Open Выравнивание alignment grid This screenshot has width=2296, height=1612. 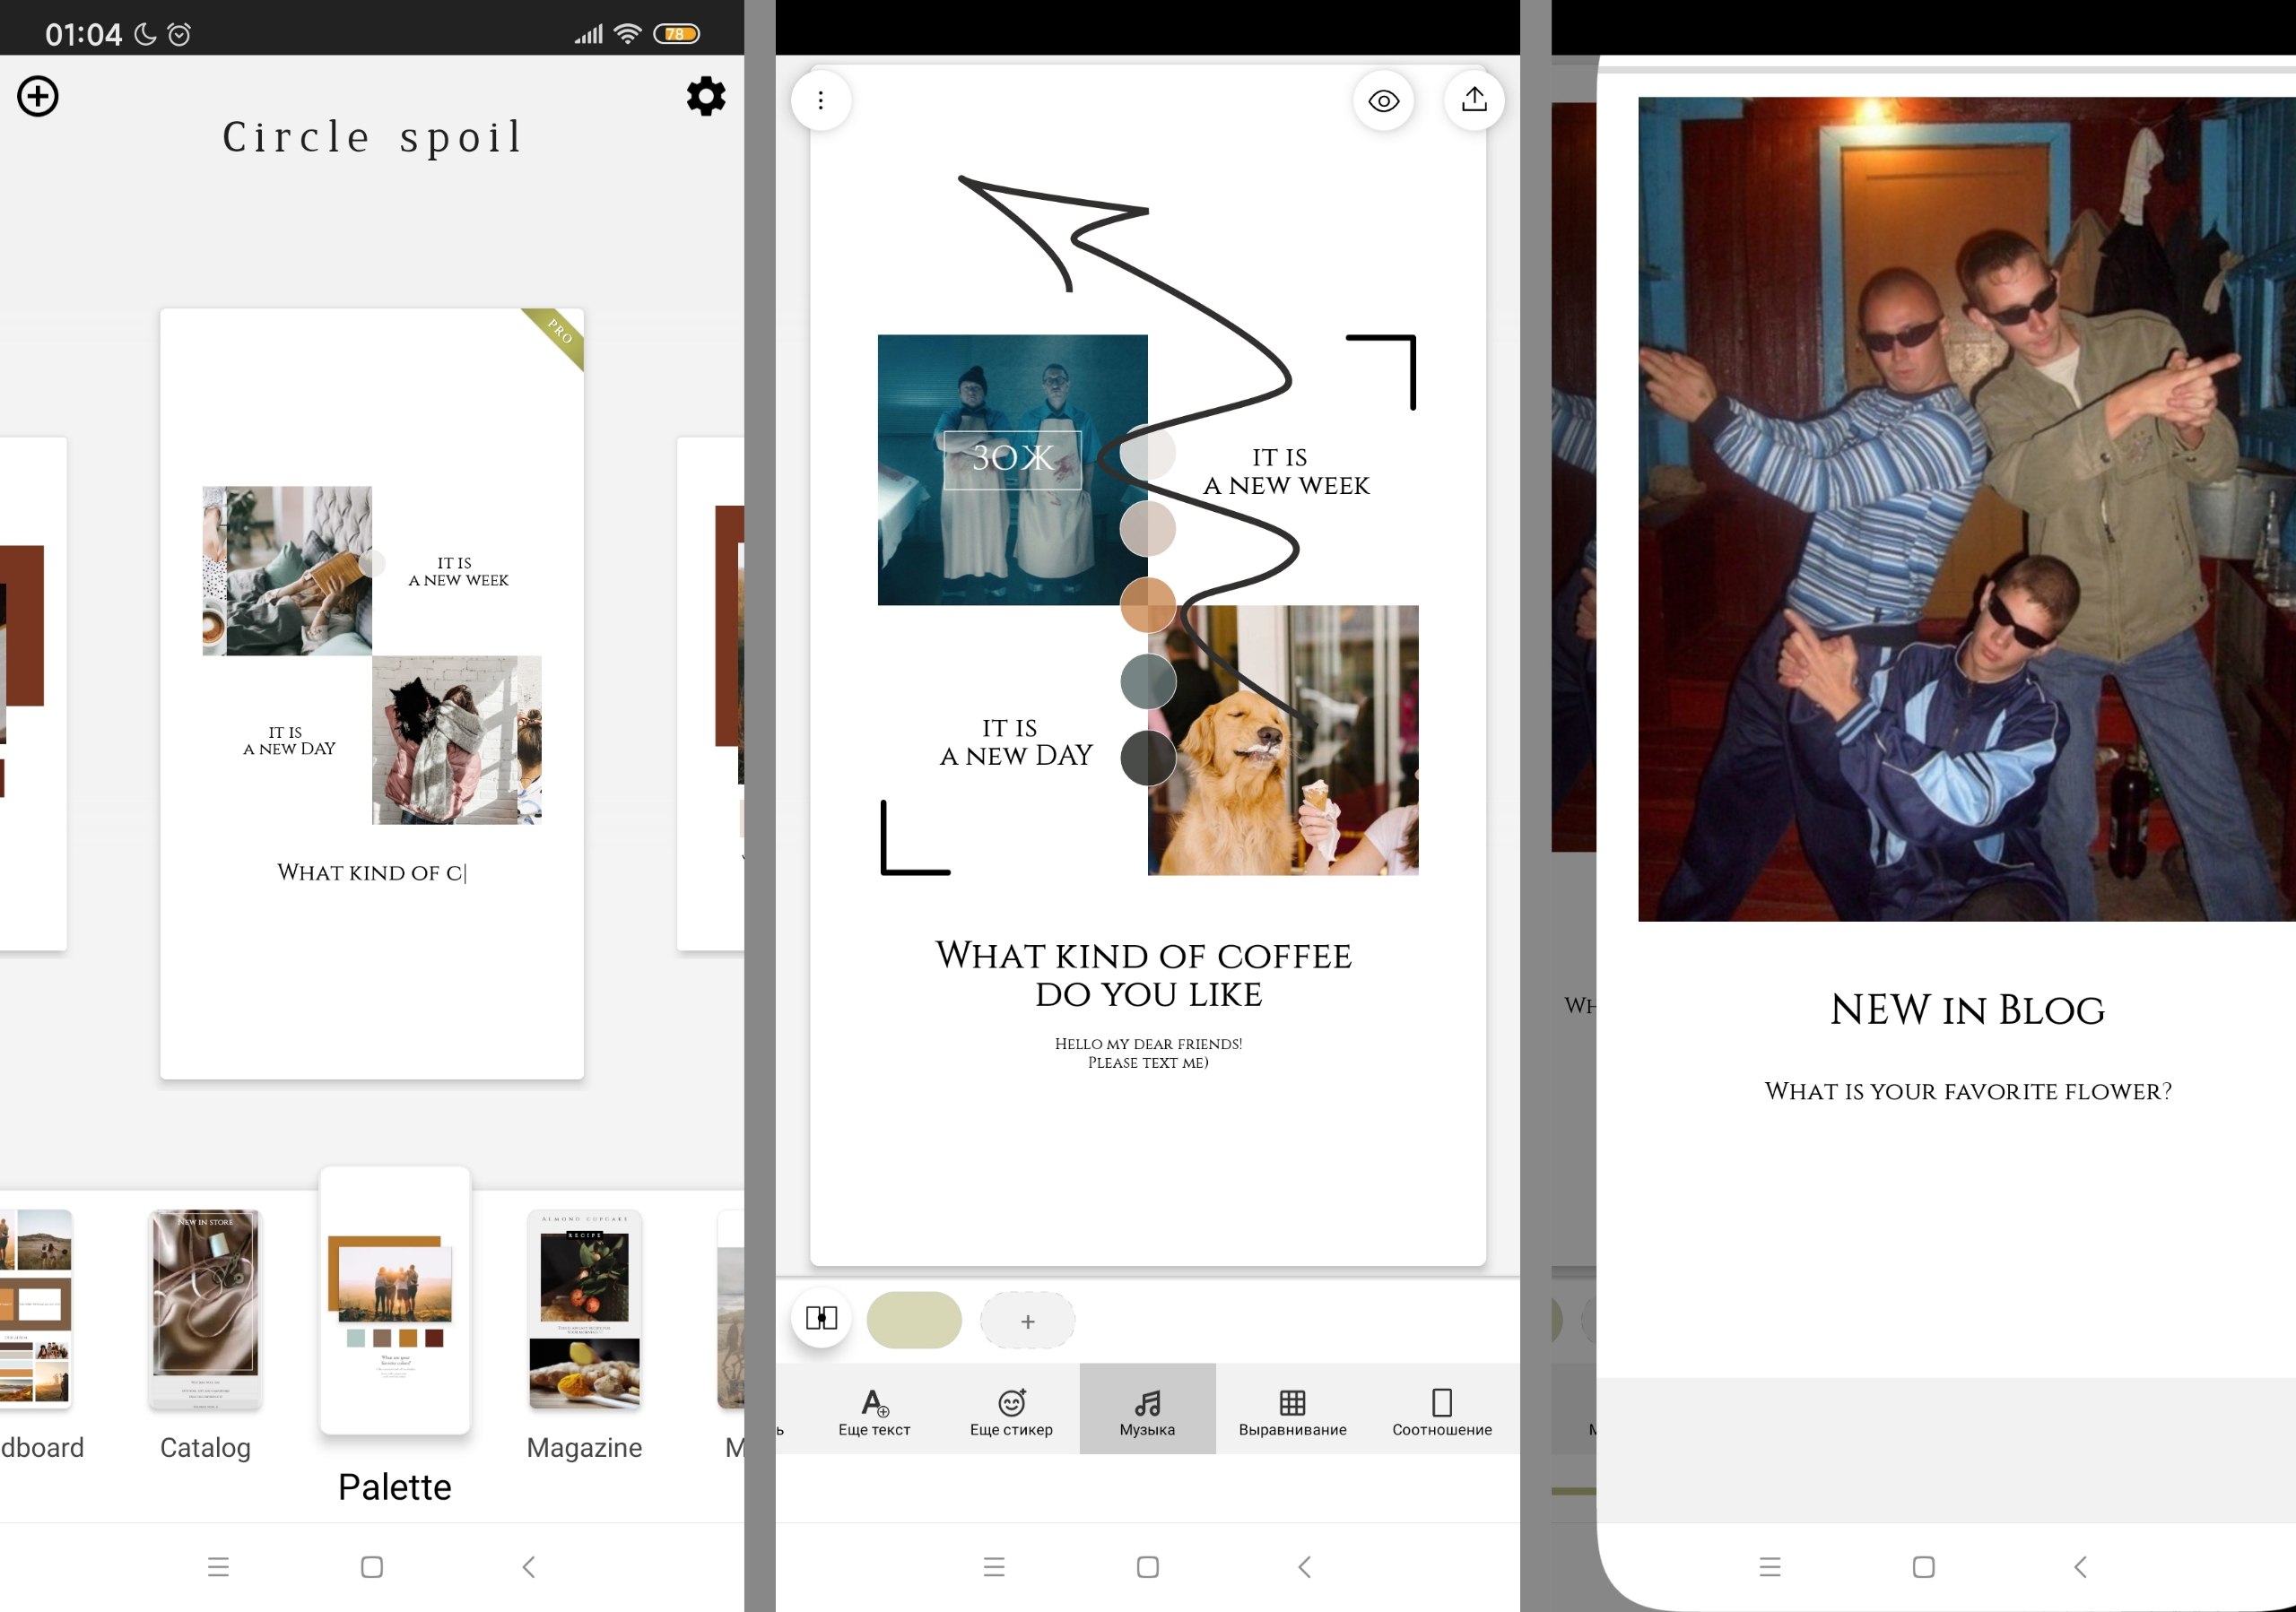[1292, 1411]
